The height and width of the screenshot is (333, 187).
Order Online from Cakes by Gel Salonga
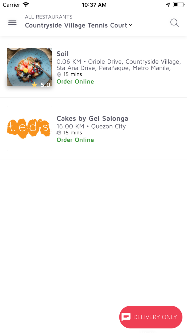(x=75, y=140)
